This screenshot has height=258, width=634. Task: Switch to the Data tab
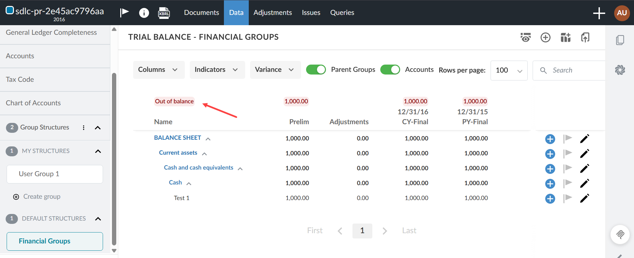pyautogui.click(x=236, y=13)
